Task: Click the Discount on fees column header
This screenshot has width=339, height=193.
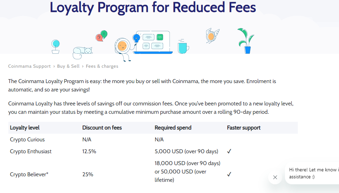Action: [102, 128]
